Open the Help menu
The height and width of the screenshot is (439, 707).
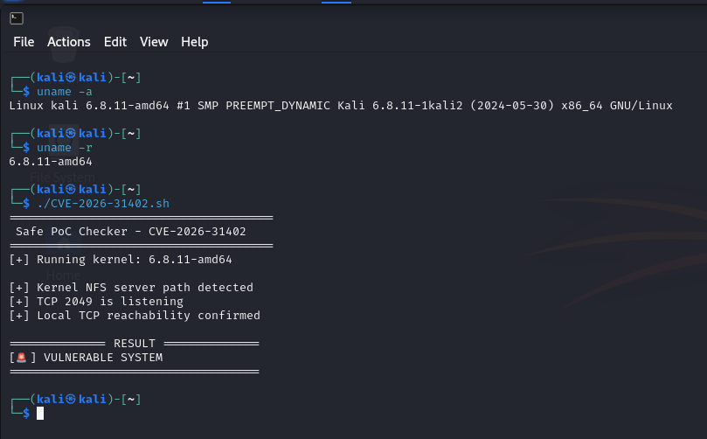[x=194, y=42]
